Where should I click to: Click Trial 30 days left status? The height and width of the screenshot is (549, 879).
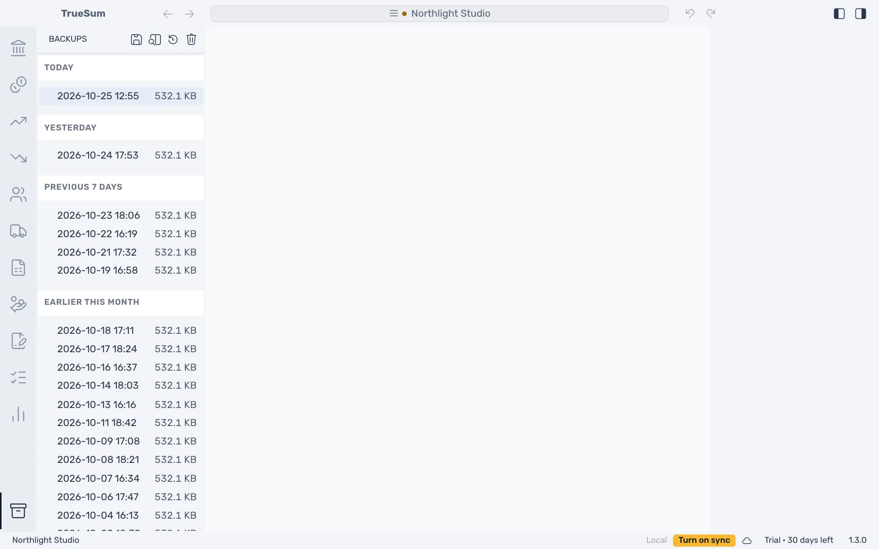(x=799, y=540)
